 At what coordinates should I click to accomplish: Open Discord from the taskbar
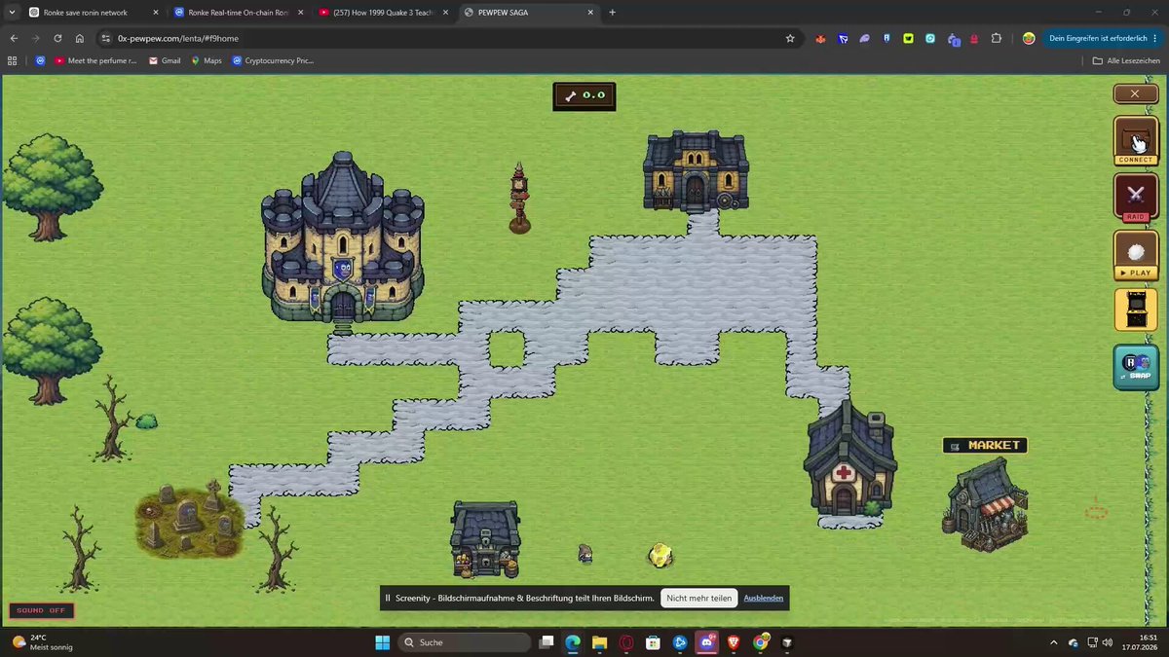(x=707, y=642)
